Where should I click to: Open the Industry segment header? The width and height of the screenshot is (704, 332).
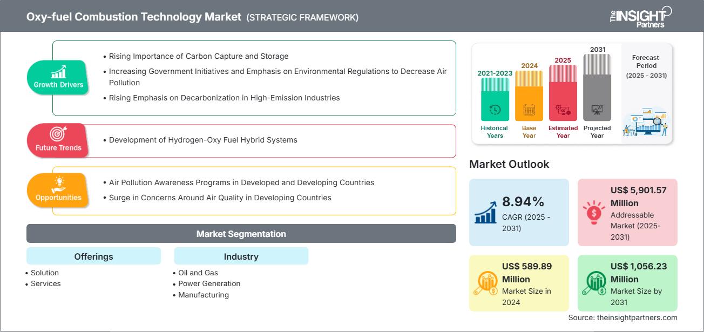click(241, 256)
